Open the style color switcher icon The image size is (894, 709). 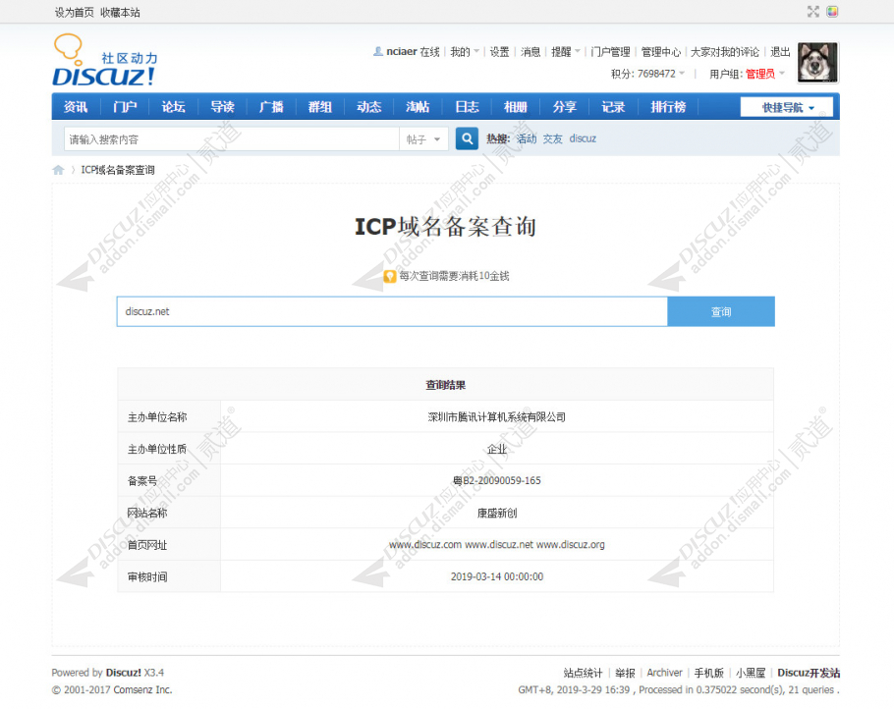(832, 12)
